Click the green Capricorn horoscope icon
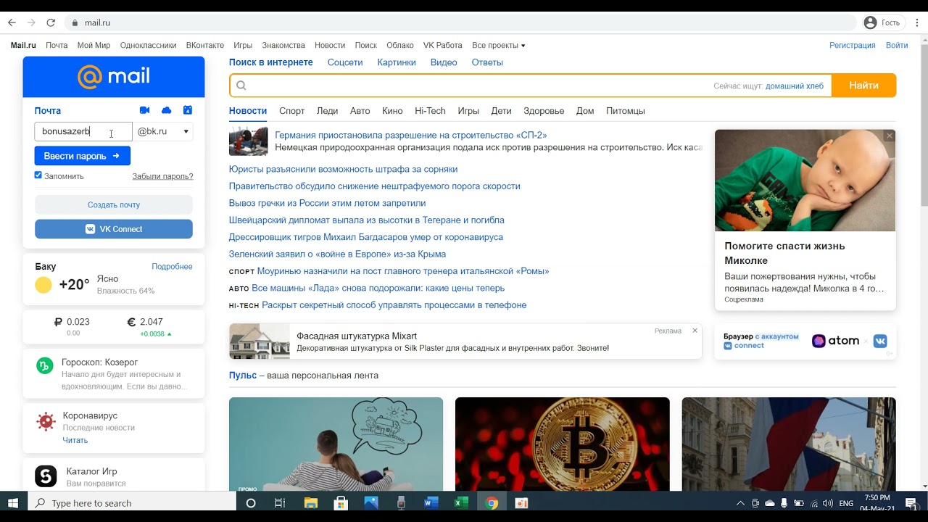Screen dimensions: 928x522 tap(45, 365)
